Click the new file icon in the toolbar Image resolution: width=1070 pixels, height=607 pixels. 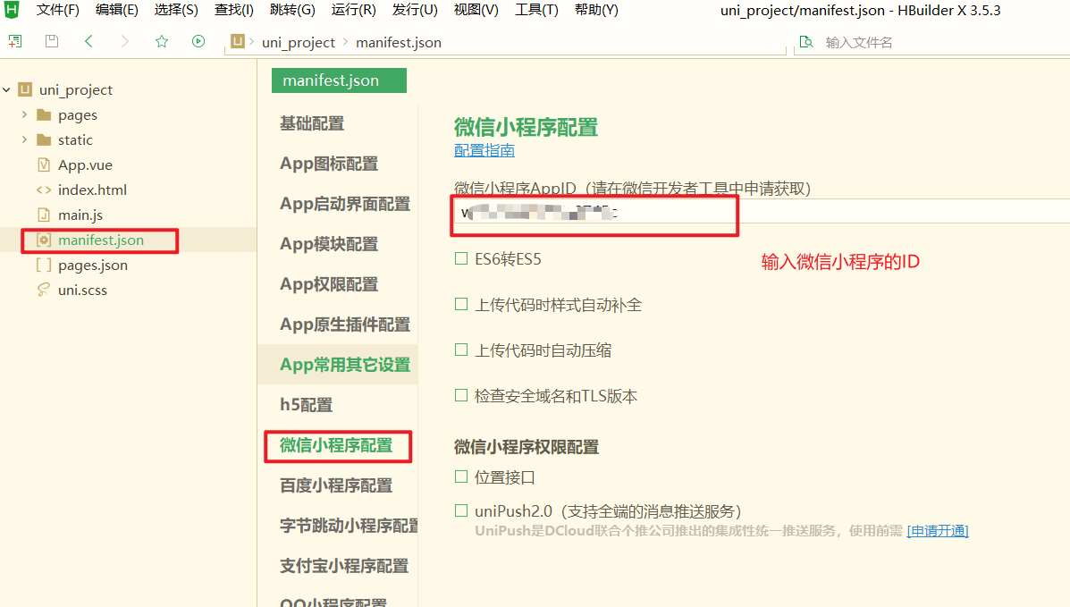(x=14, y=40)
